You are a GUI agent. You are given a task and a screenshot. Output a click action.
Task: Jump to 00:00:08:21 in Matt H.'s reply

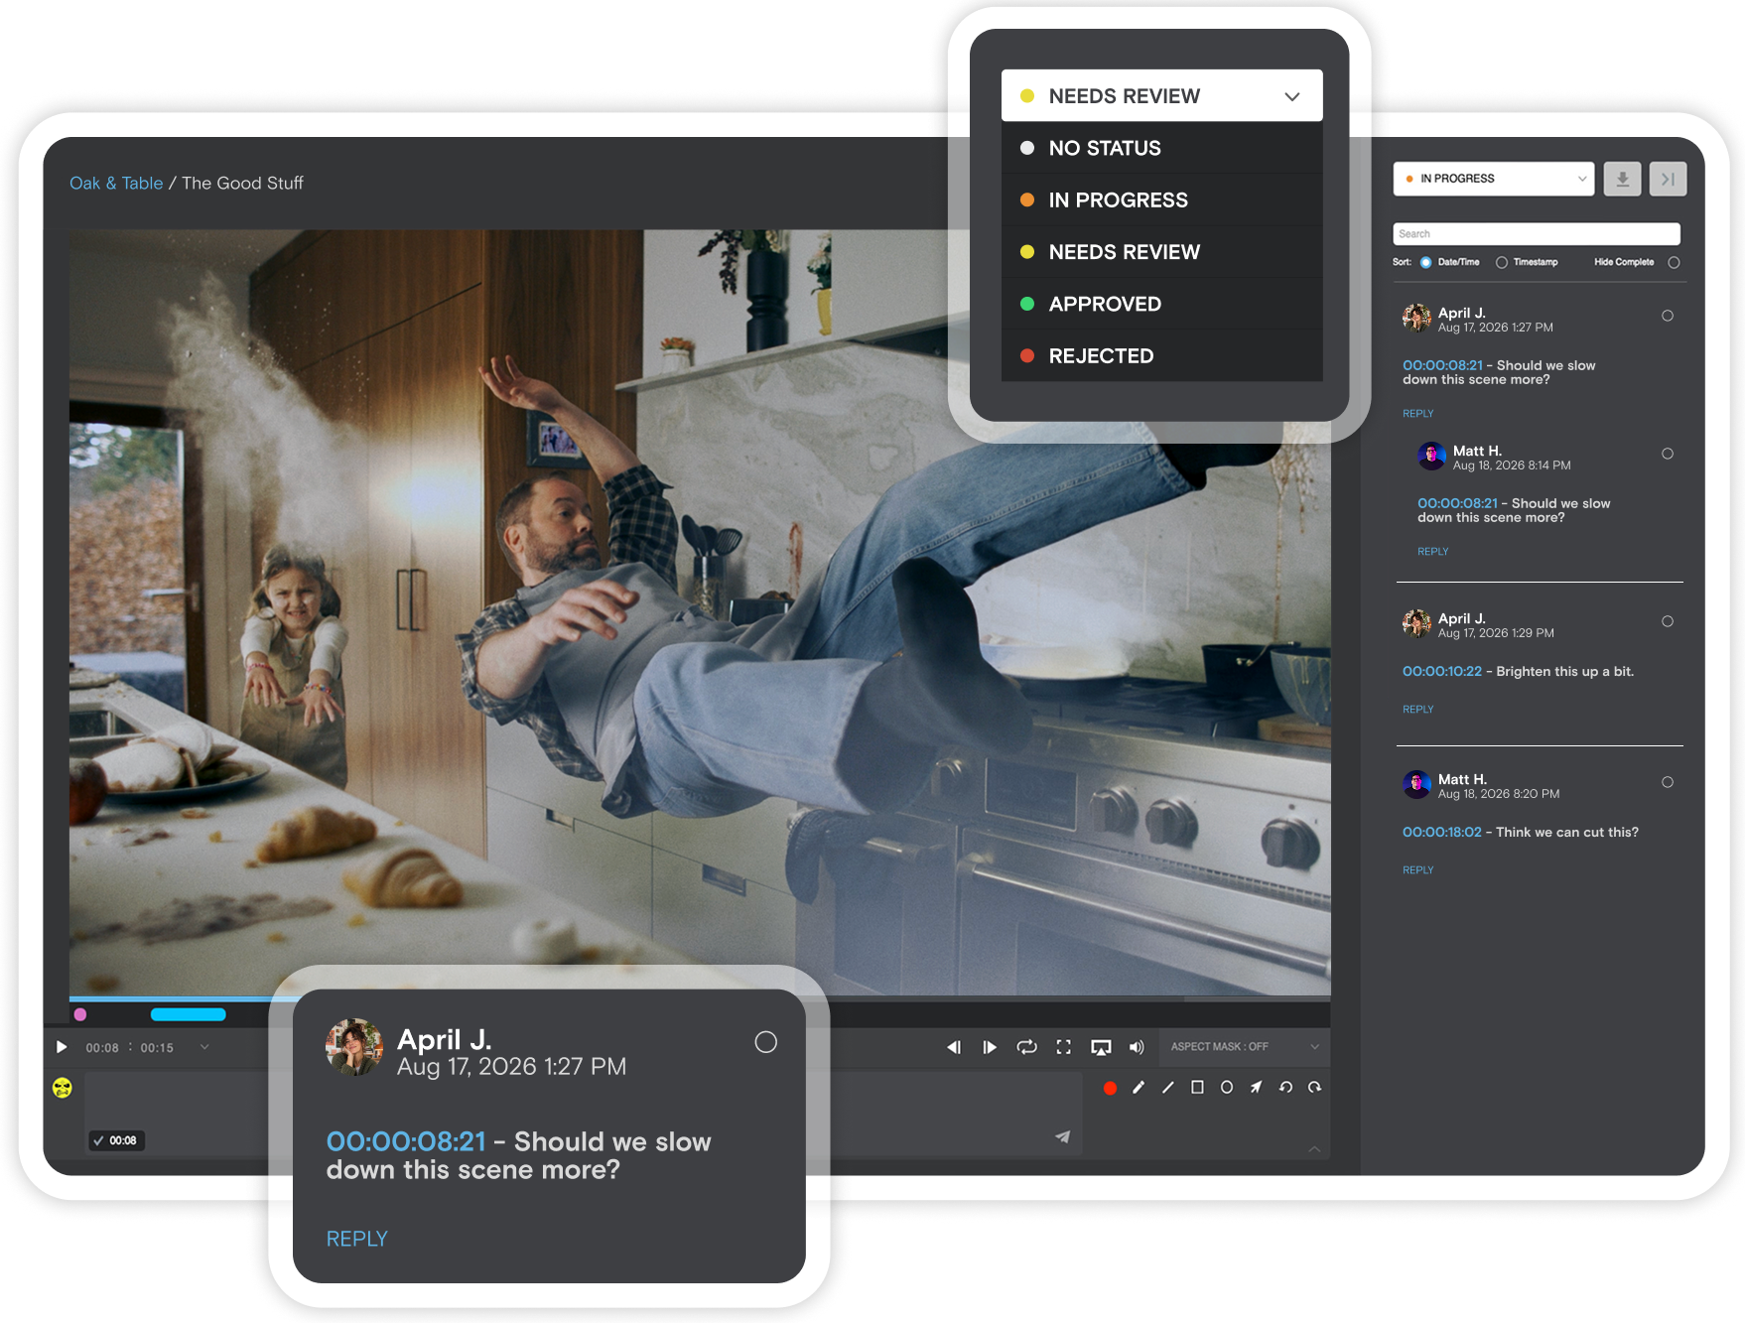click(1457, 504)
